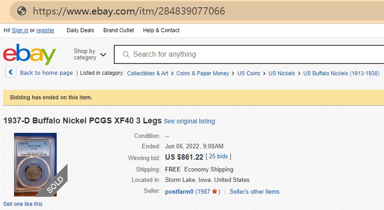This screenshot has height=210, width=384.
Task: Open the sold coin thumbnail image
Action: click(35, 164)
